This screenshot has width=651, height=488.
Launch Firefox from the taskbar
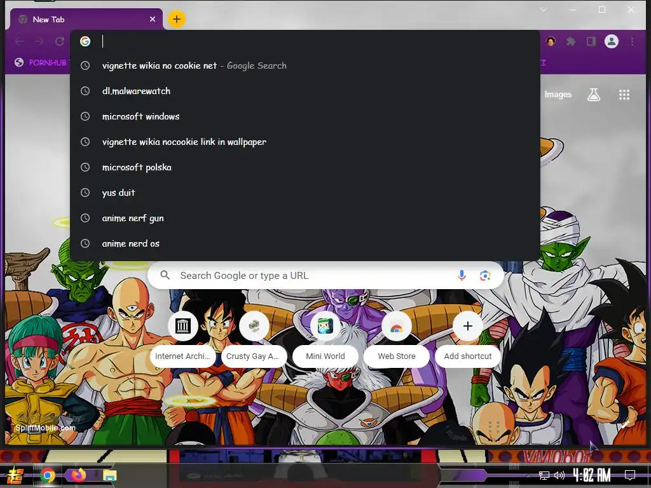[78, 475]
